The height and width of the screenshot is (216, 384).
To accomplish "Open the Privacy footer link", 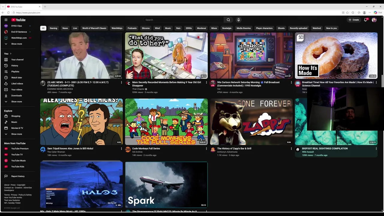I will pos(14,195).
